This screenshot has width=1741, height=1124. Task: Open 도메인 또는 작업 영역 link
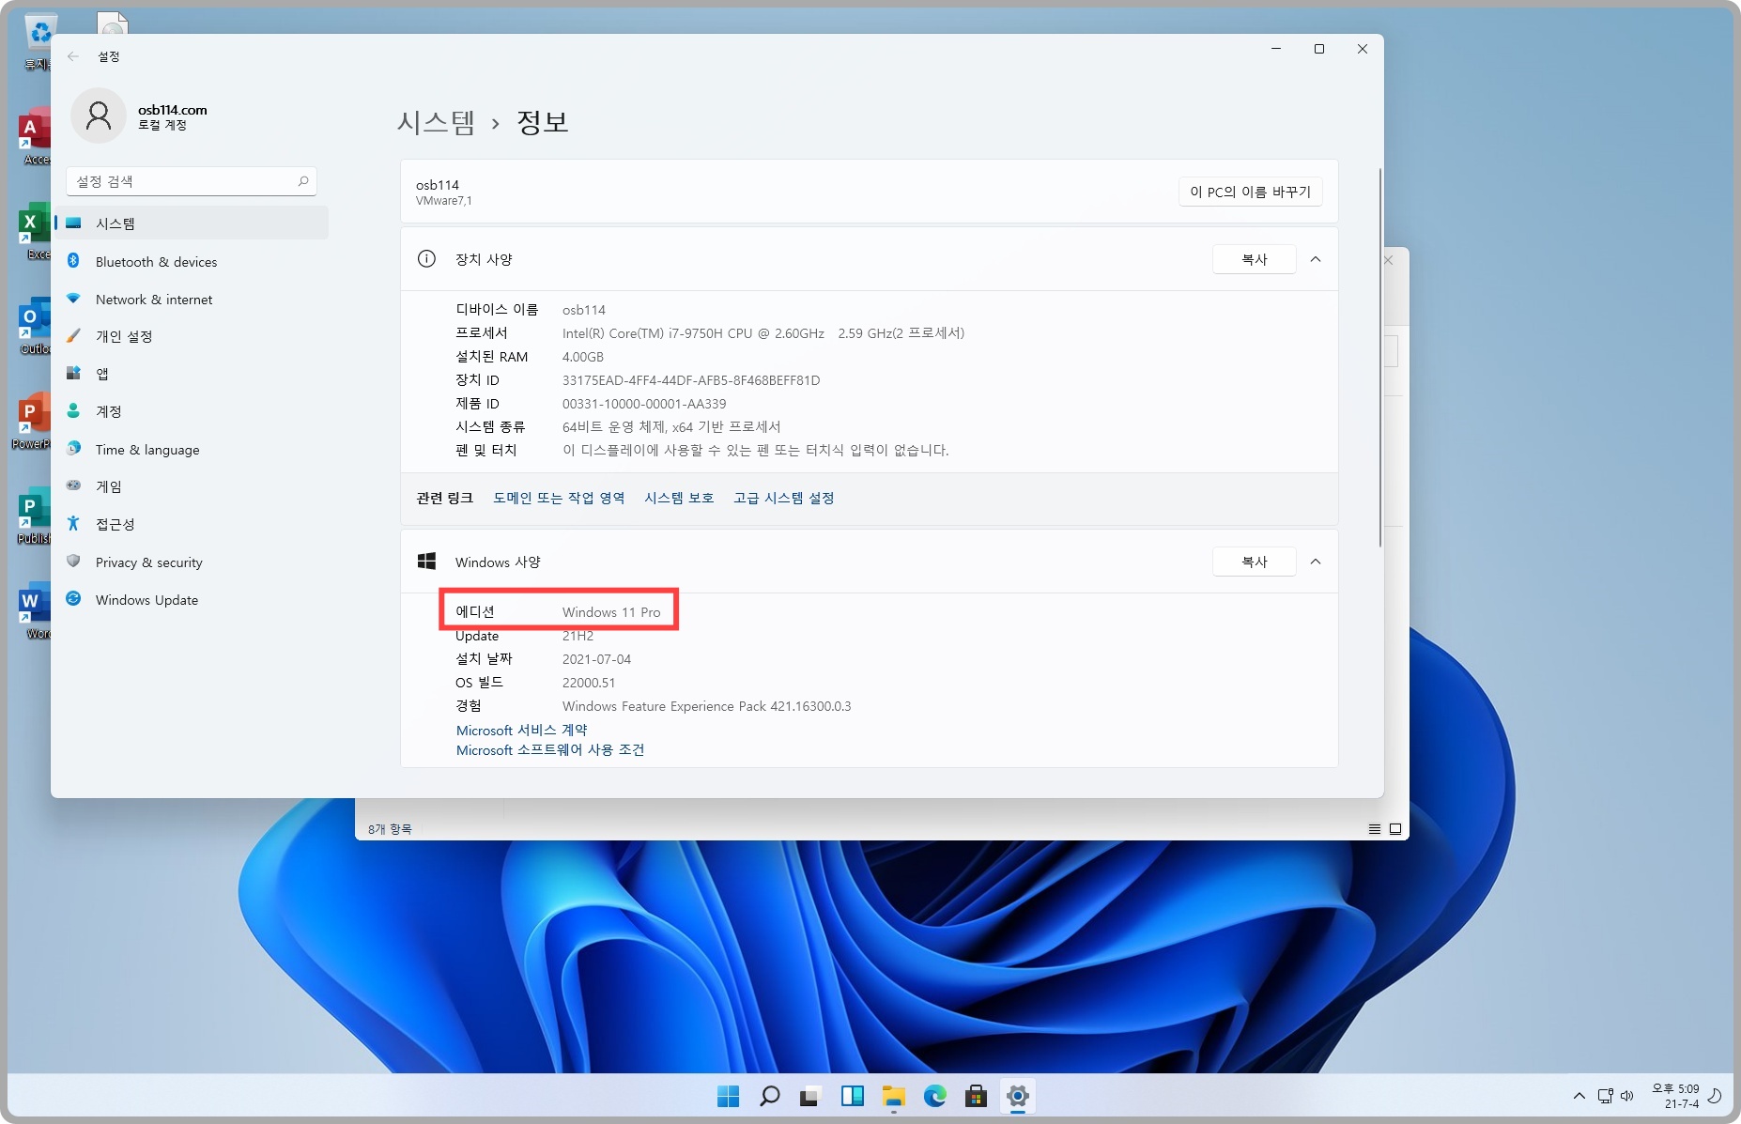[559, 498]
